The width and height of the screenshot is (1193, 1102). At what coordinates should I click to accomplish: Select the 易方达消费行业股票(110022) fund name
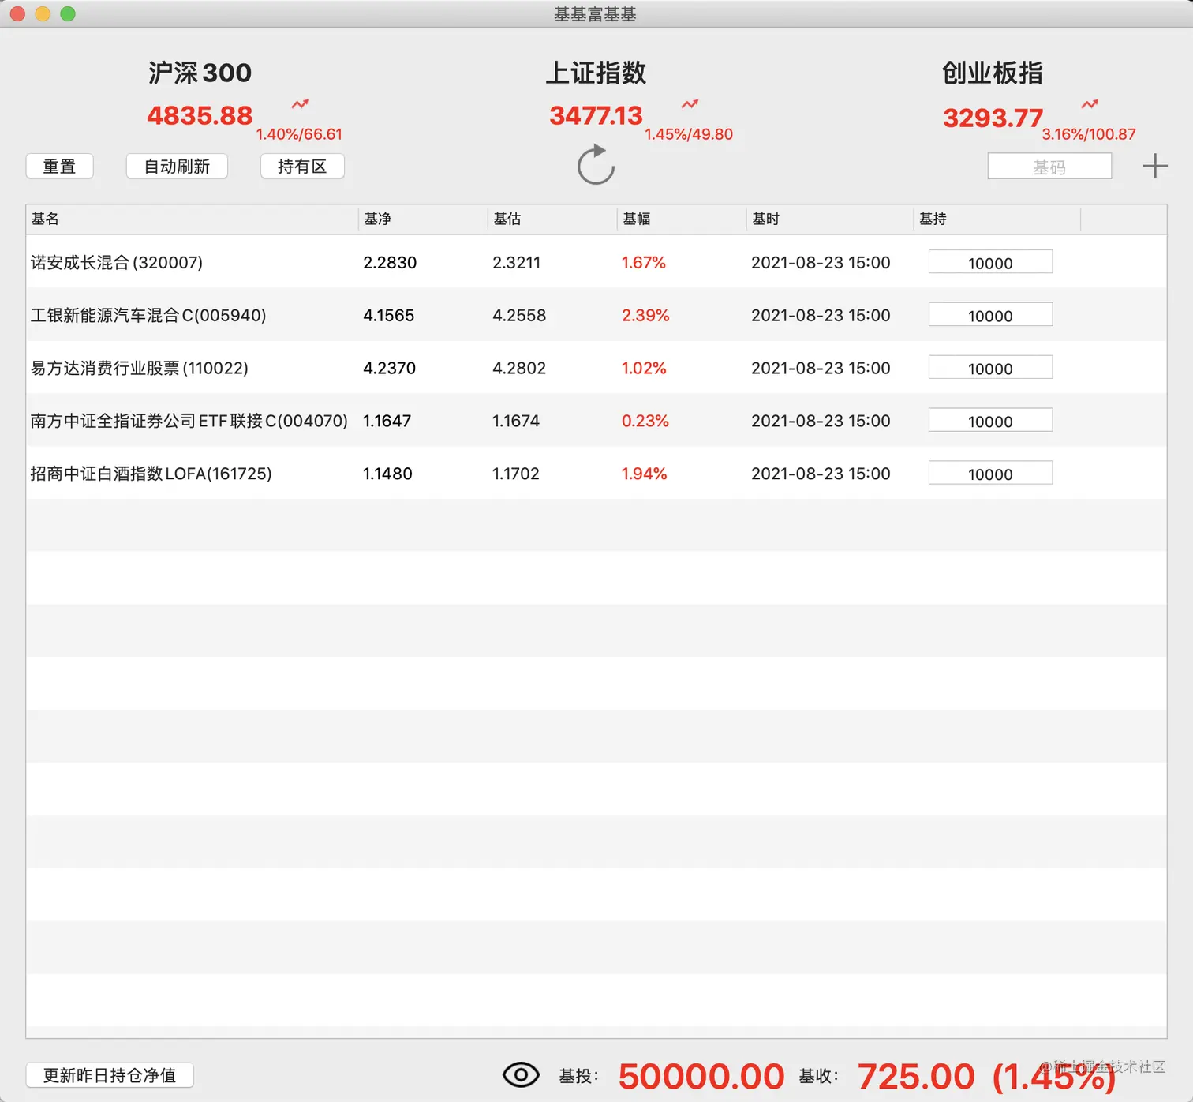click(140, 368)
